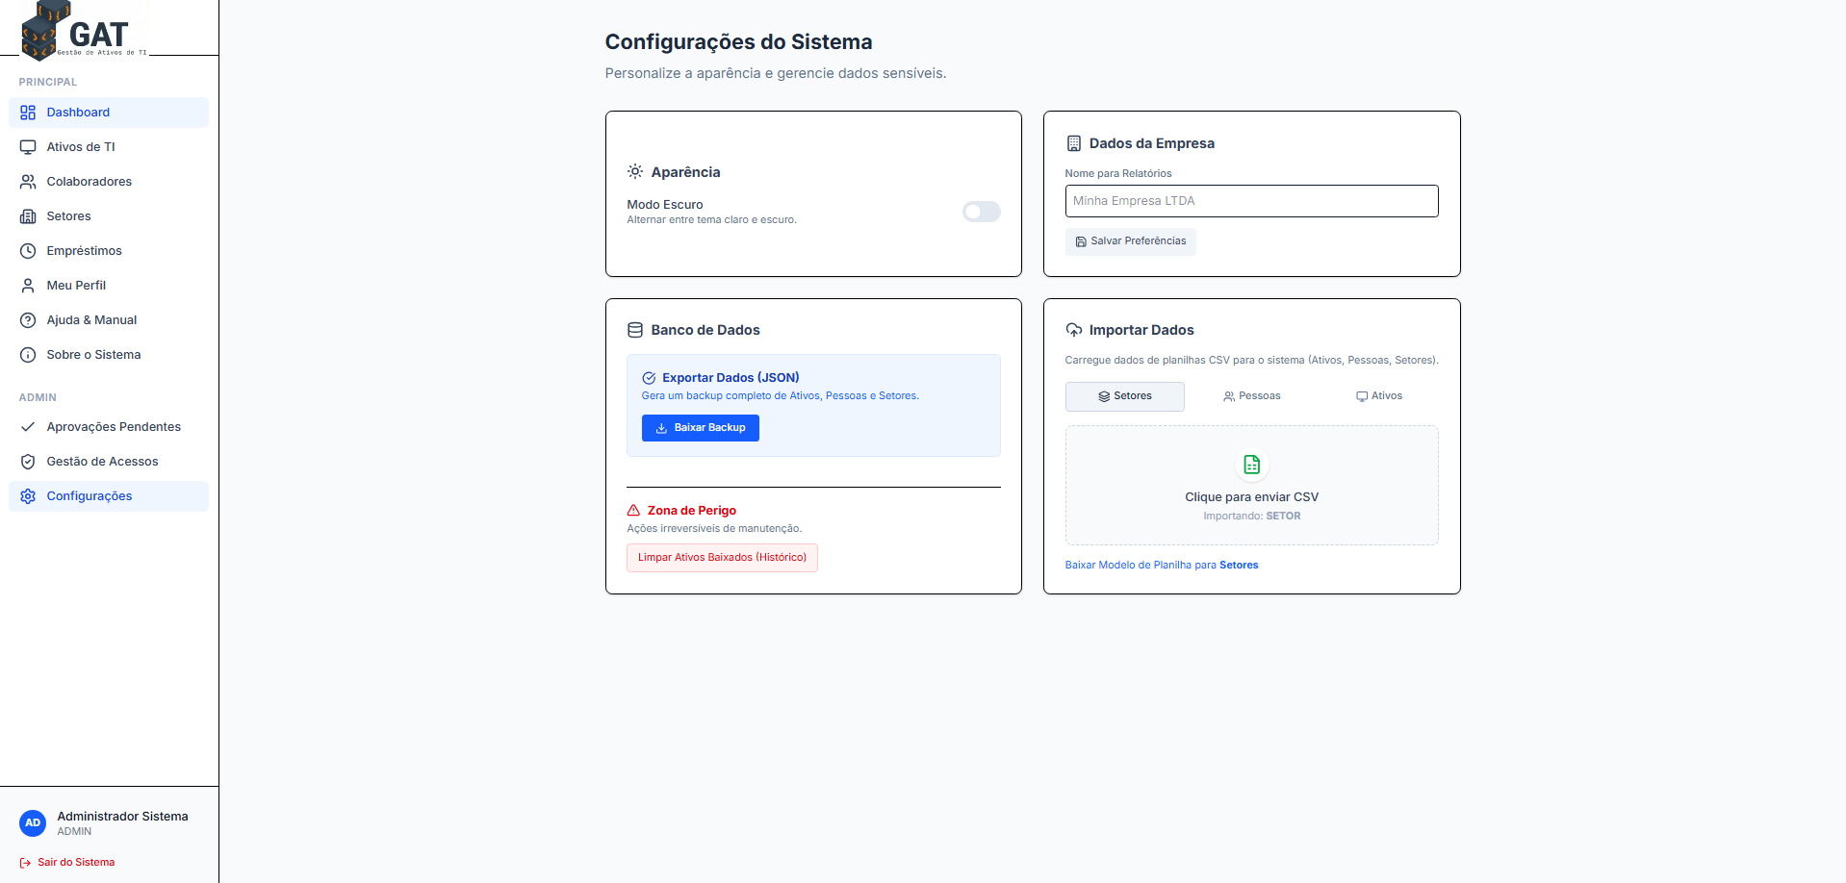Click the Salvar Preferências button
The height and width of the screenshot is (883, 1846).
click(x=1130, y=241)
